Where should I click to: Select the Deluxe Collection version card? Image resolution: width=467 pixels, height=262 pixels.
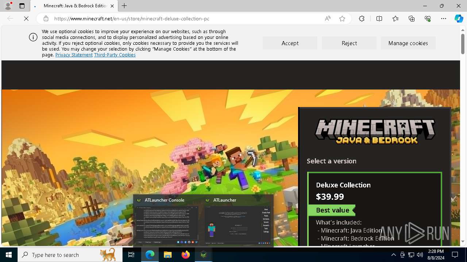click(375, 209)
